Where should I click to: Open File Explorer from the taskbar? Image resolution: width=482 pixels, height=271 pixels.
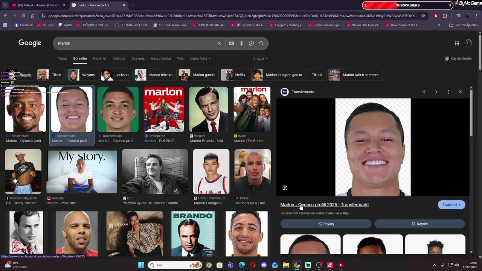click(x=286, y=265)
